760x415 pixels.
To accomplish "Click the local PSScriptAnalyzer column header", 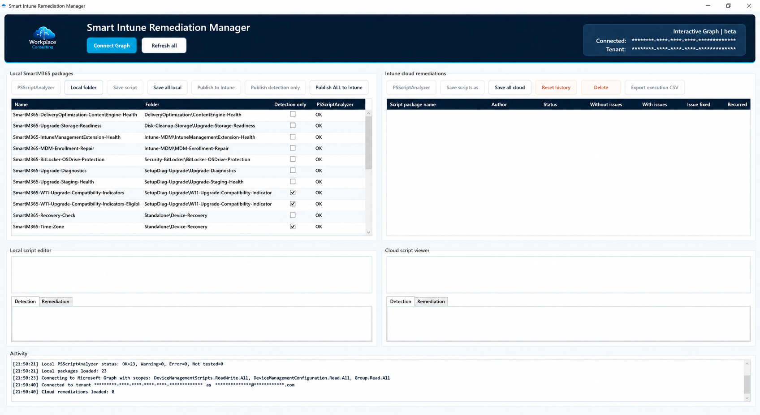I will click(x=335, y=104).
